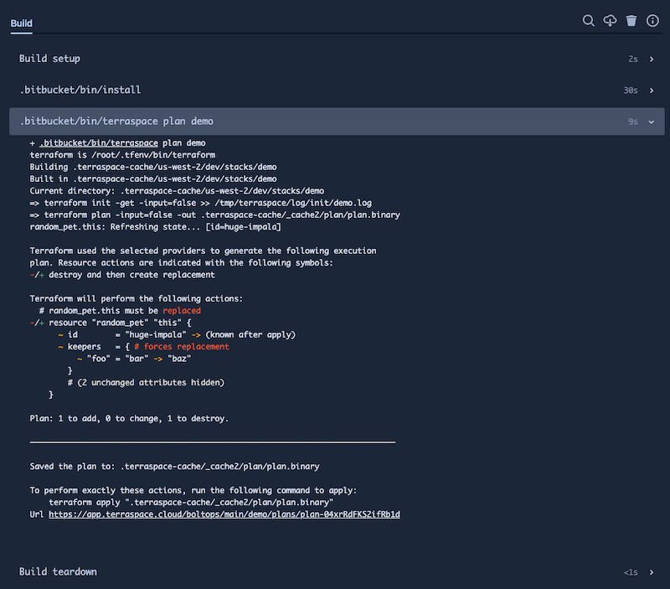Click the Plan summary line in the log
Viewport: 670px width, 589px height.
pyautogui.click(x=129, y=418)
